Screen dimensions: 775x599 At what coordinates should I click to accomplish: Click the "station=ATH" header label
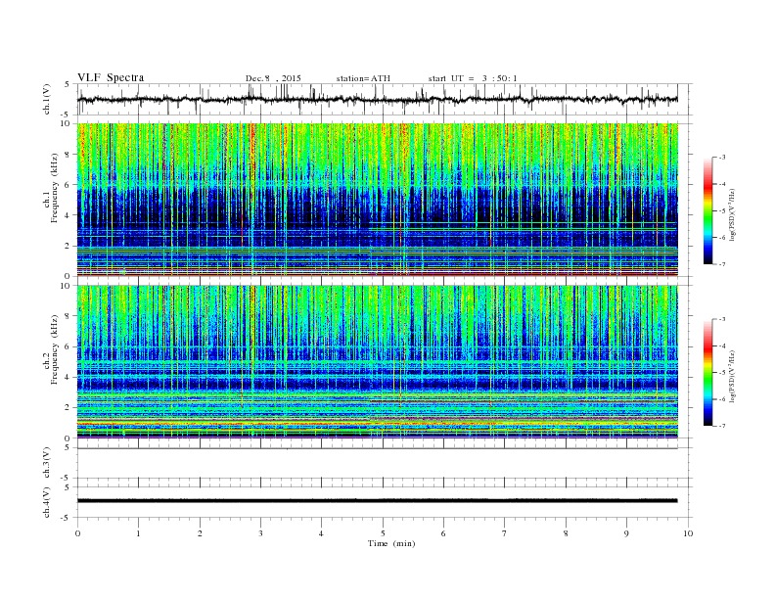tap(363, 78)
